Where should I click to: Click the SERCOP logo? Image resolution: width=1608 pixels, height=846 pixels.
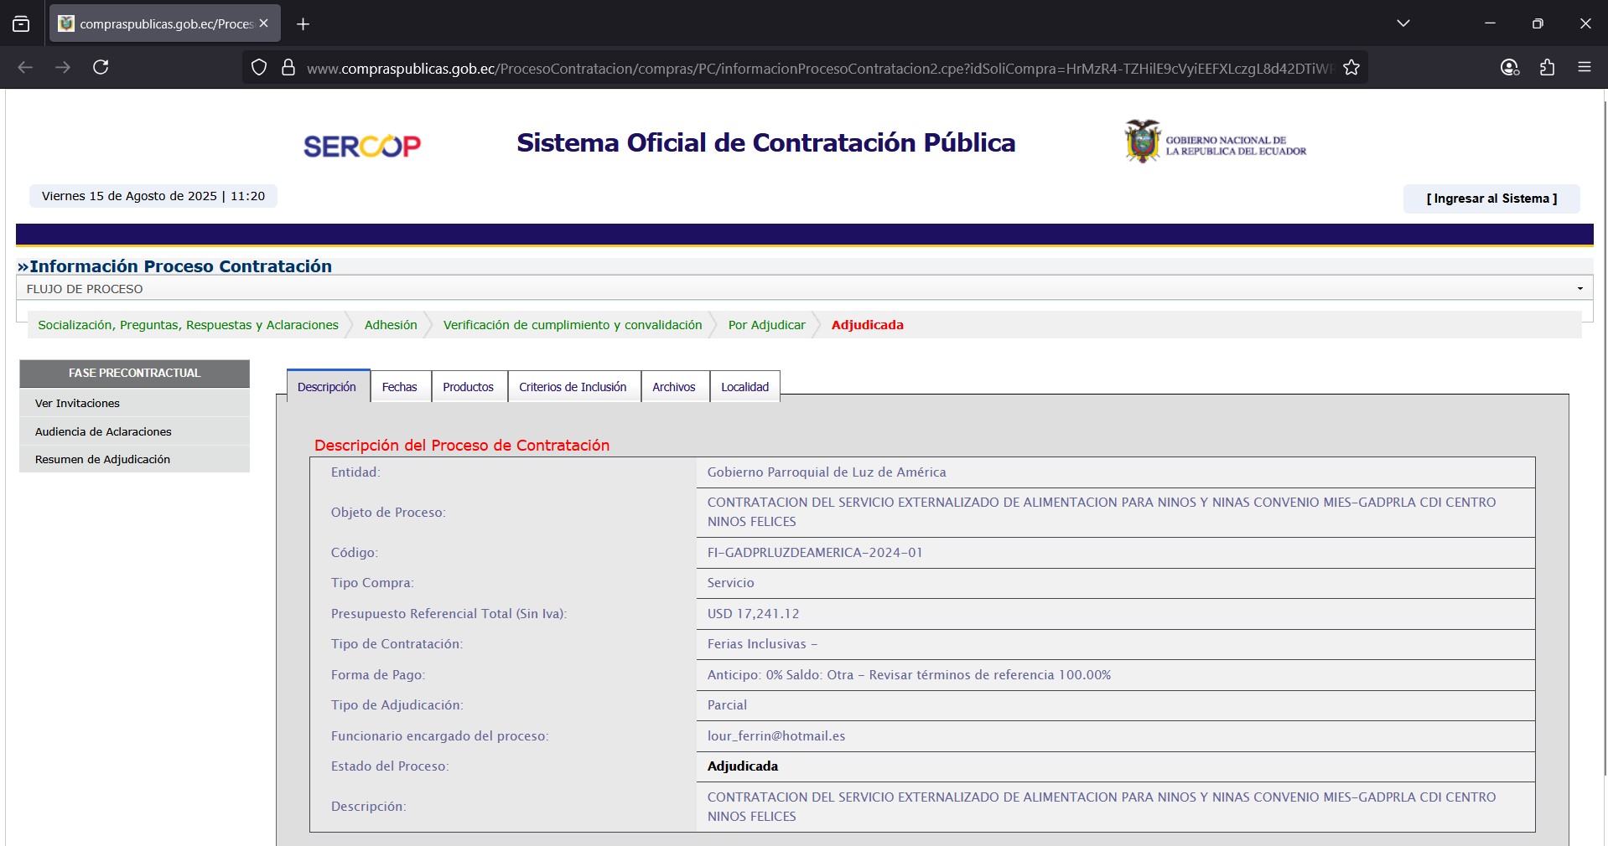pyautogui.click(x=361, y=146)
